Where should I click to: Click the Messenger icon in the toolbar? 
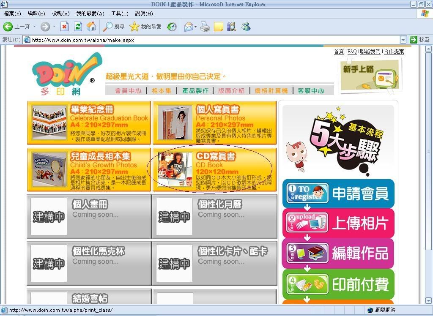[x=246, y=27]
